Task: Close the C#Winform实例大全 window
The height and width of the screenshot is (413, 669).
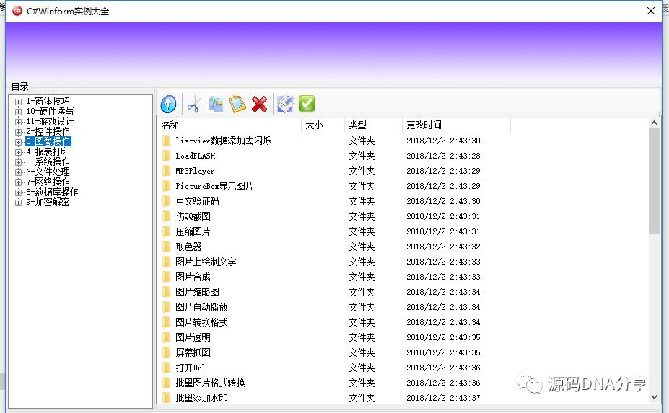Action: [x=651, y=11]
